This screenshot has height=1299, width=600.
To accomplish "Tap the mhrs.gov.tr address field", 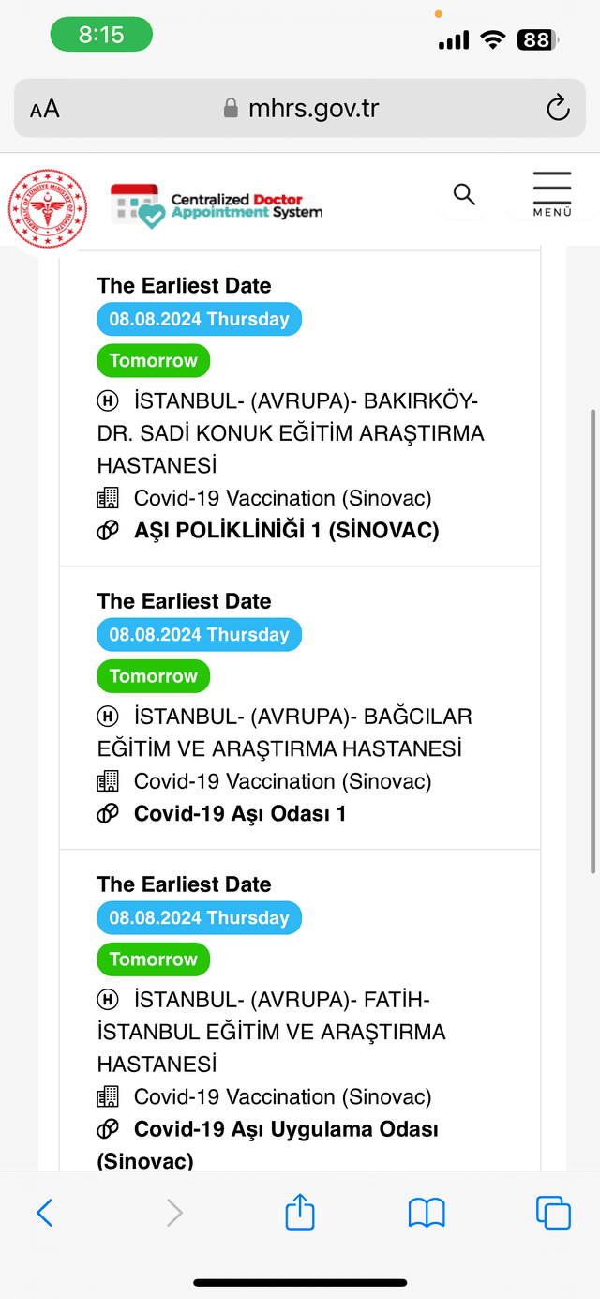I will (300, 108).
